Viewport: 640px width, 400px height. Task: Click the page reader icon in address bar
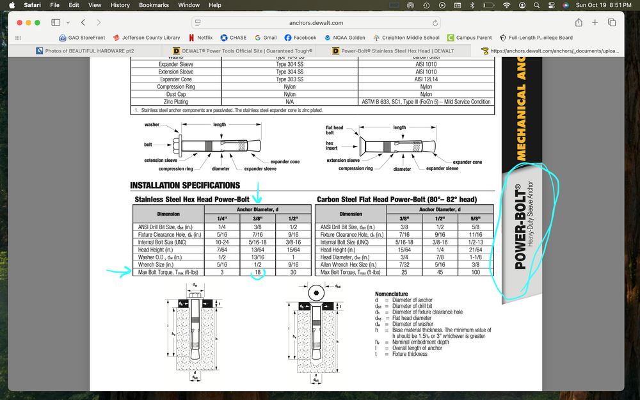pyautogui.click(x=198, y=23)
